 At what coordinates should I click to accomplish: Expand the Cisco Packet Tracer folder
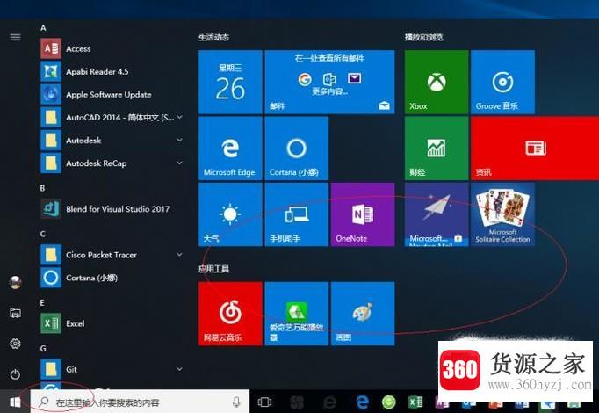coord(179,255)
